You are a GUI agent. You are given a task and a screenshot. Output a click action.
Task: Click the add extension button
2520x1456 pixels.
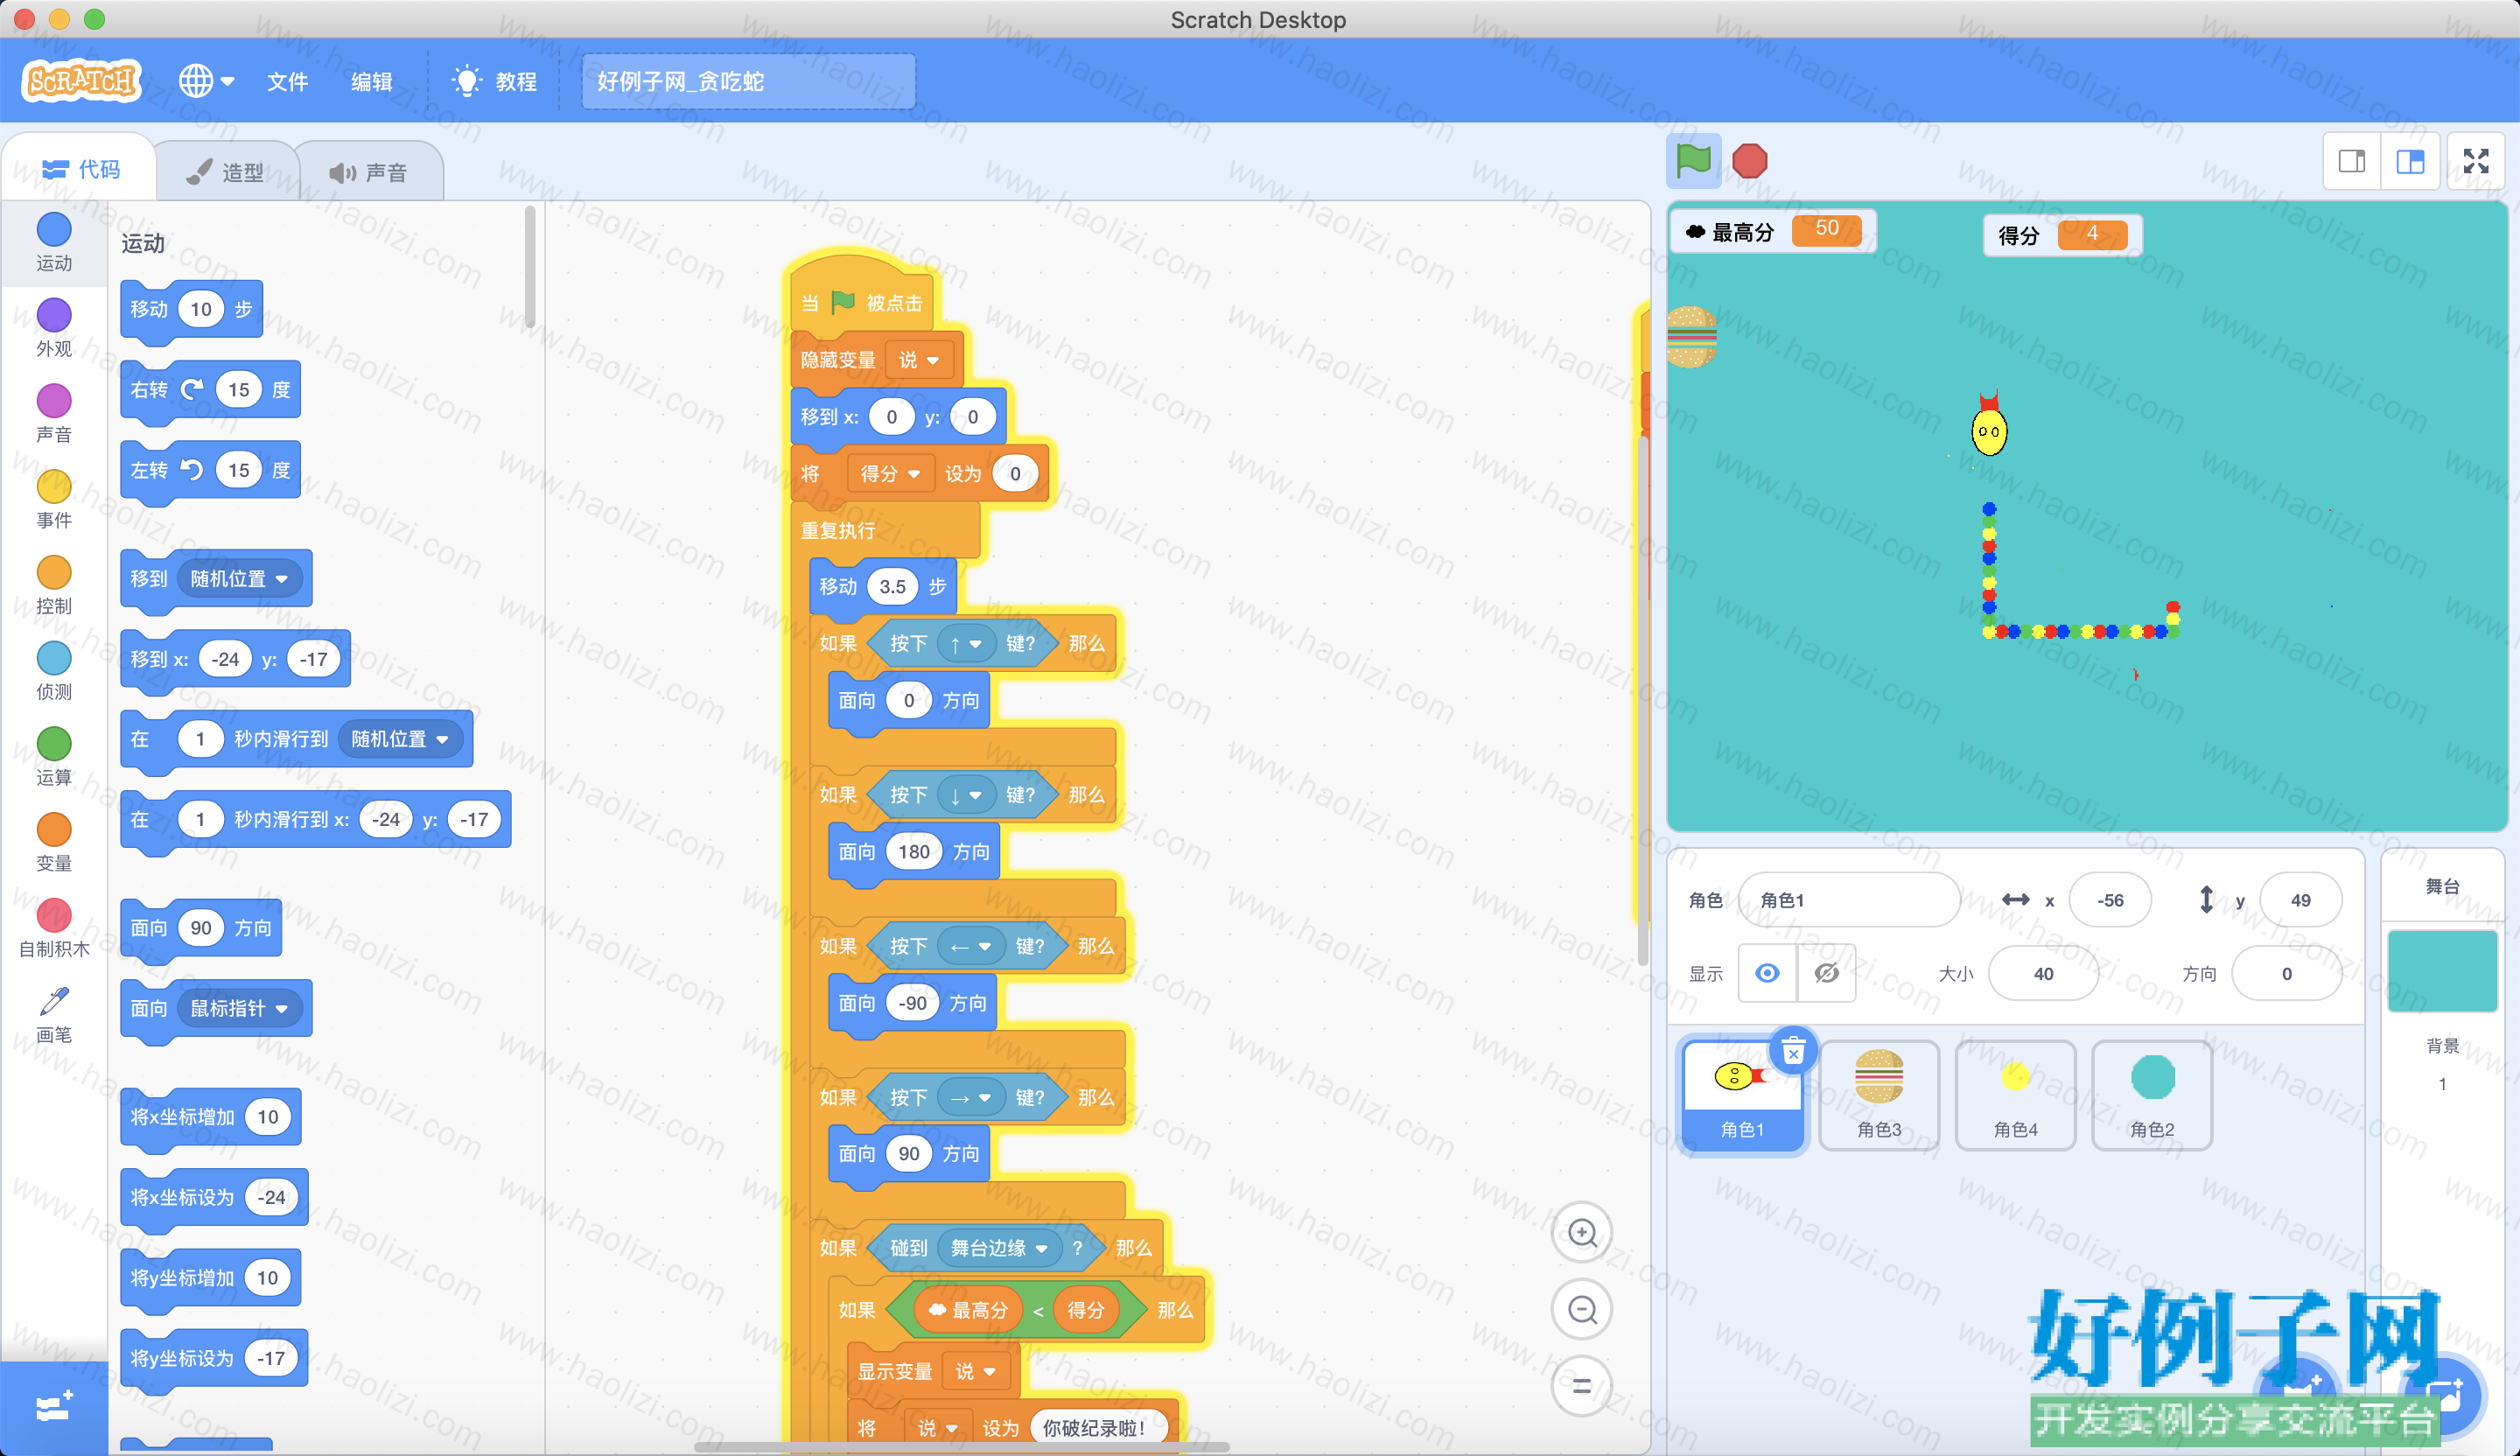54,1408
